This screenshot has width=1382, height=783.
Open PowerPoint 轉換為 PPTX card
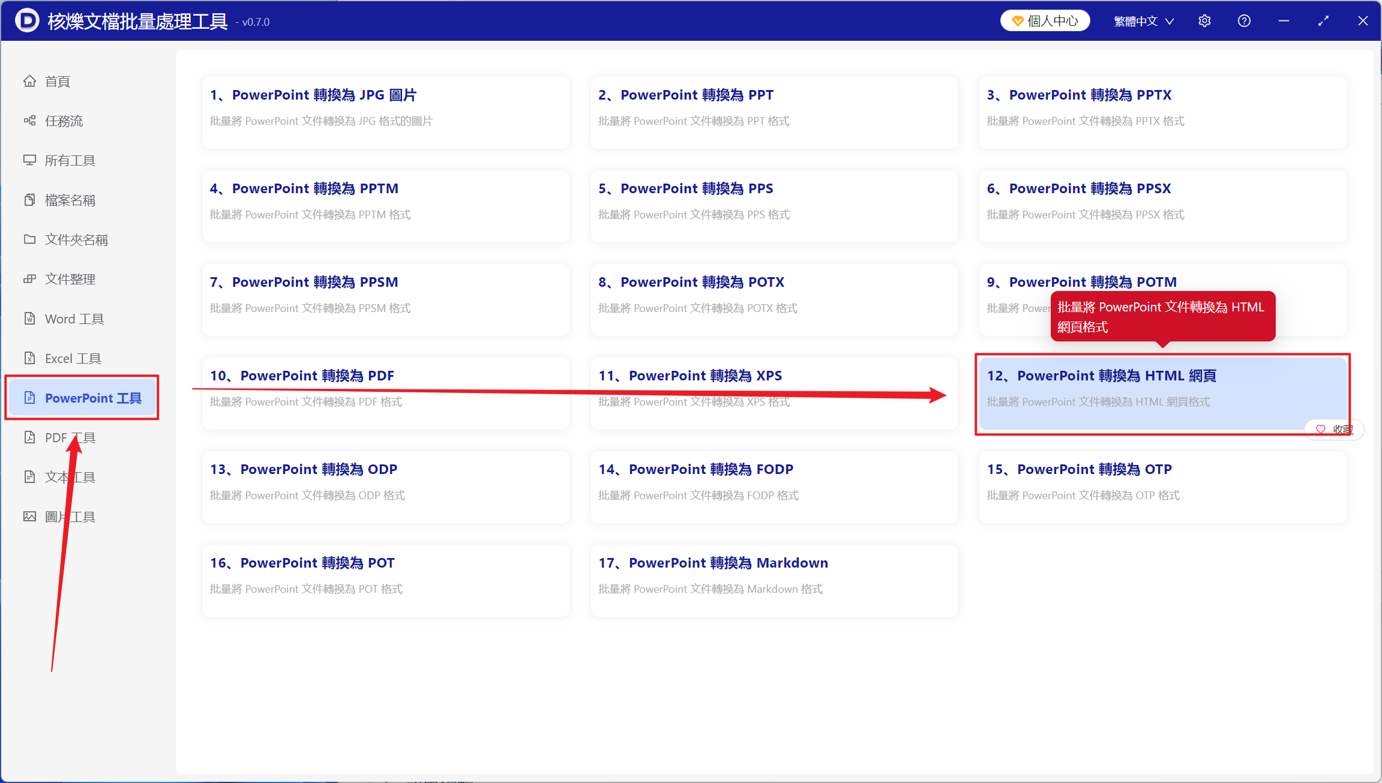coord(1163,113)
